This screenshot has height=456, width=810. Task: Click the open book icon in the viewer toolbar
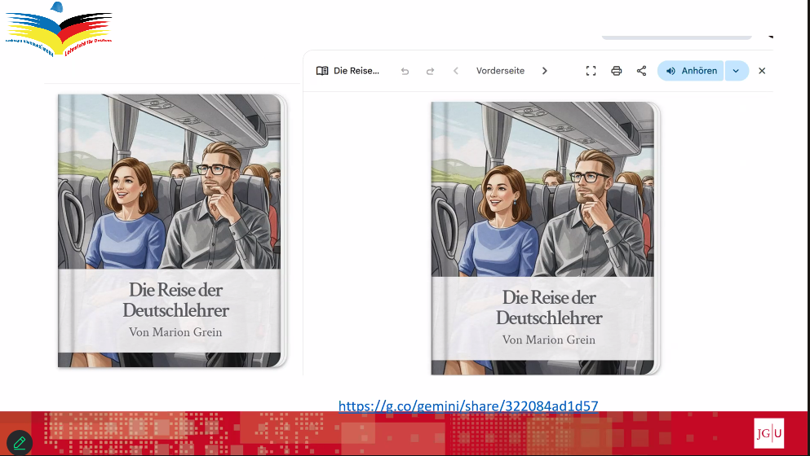coord(322,71)
